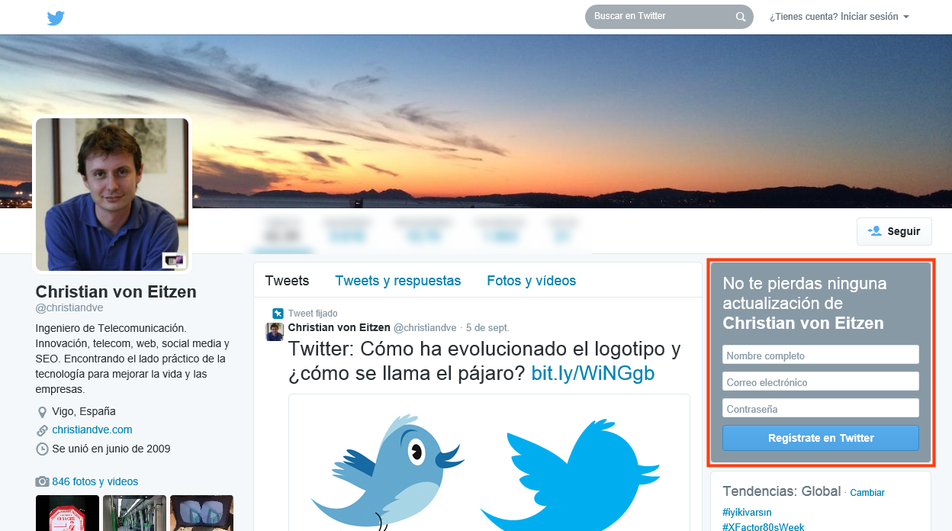952x531 pixels.
Task: Click the Twitter bird logo in the header
Action: point(56,18)
